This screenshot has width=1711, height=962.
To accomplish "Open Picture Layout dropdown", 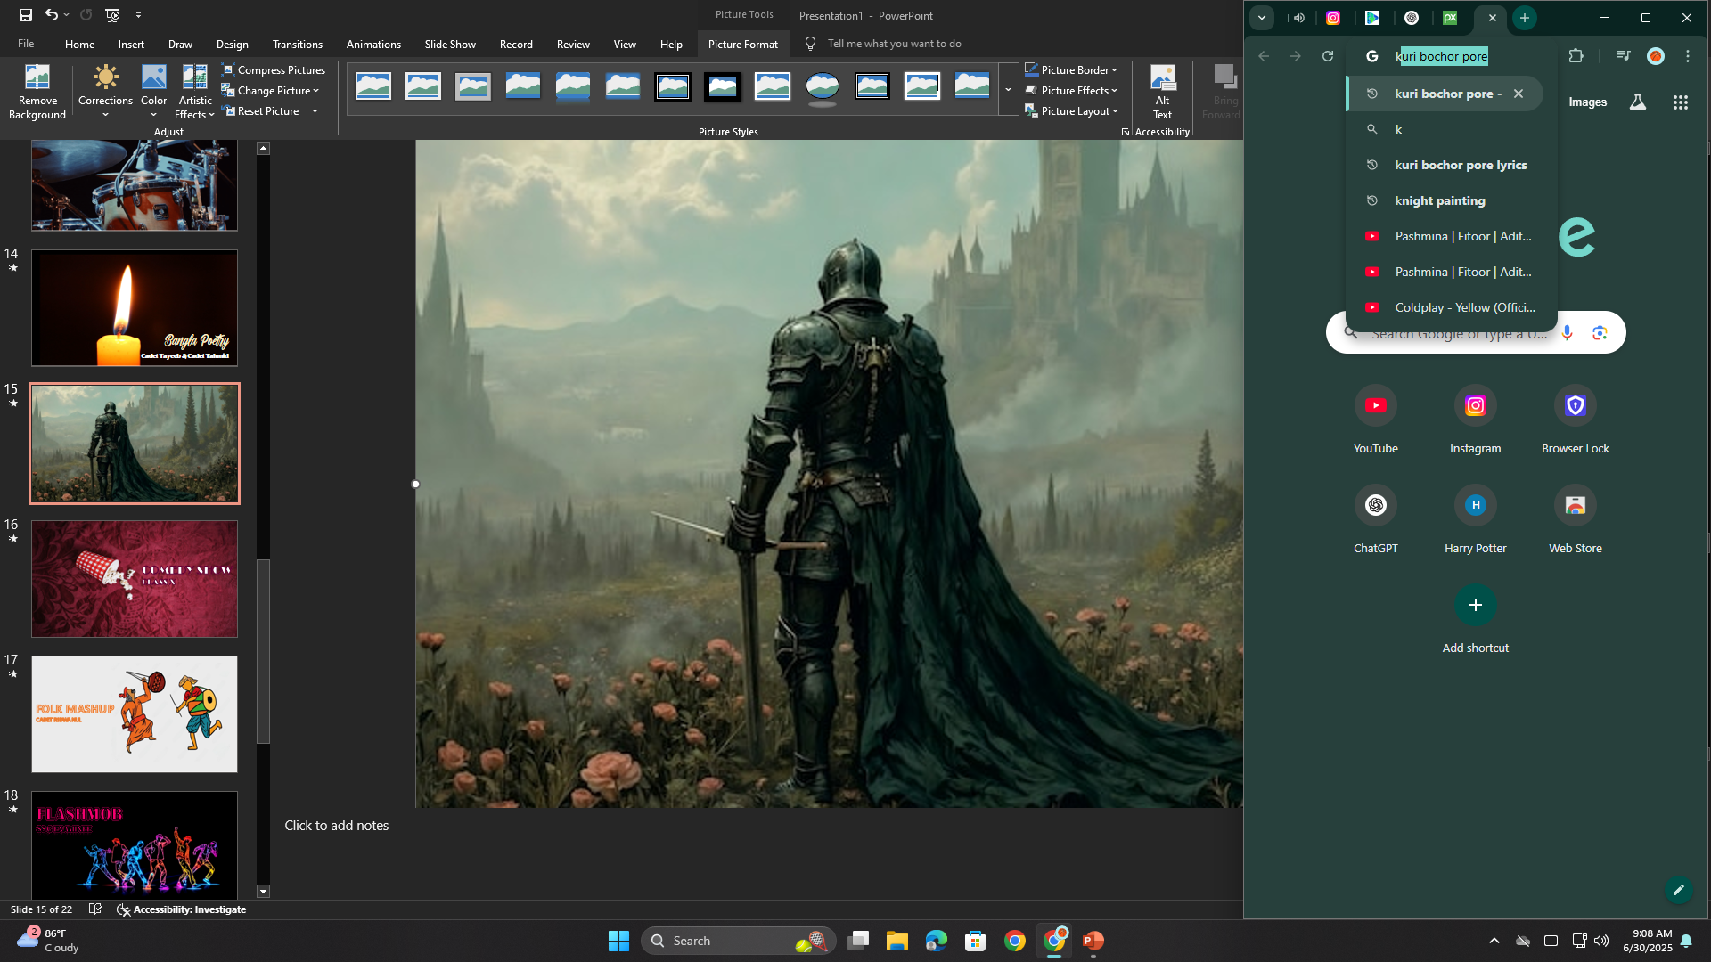I will [x=1071, y=111].
